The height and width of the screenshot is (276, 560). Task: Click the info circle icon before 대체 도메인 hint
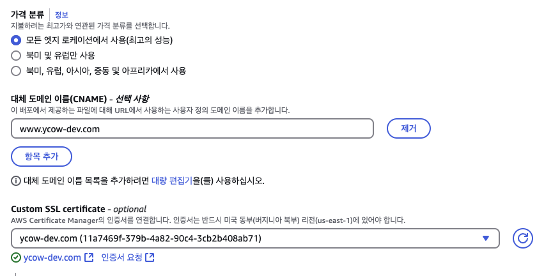point(16,181)
